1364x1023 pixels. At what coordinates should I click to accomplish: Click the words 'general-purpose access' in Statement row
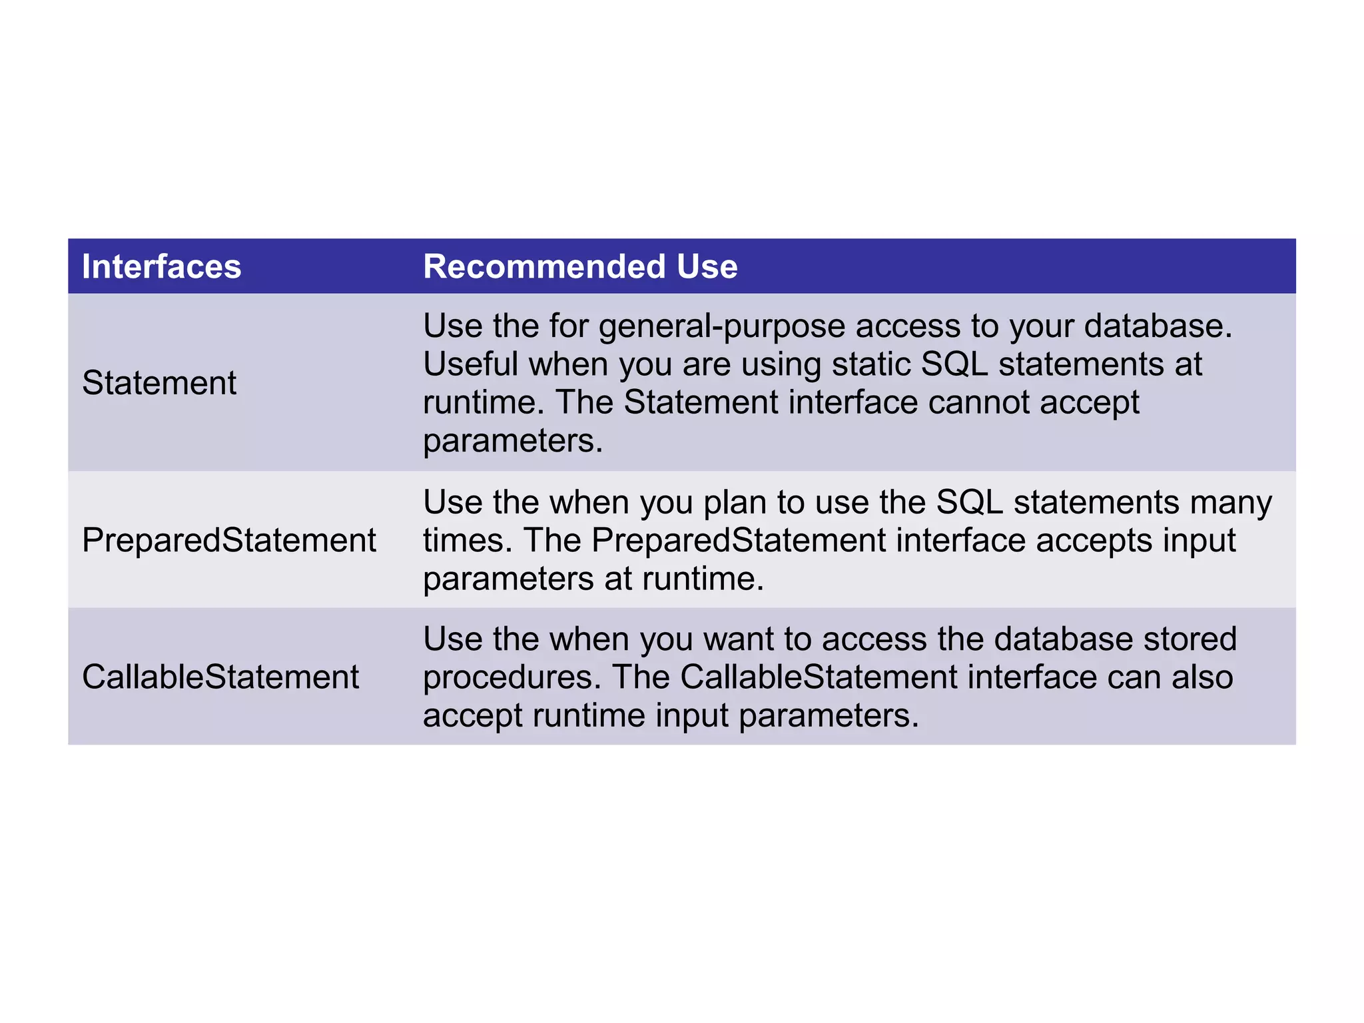[x=779, y=326]
